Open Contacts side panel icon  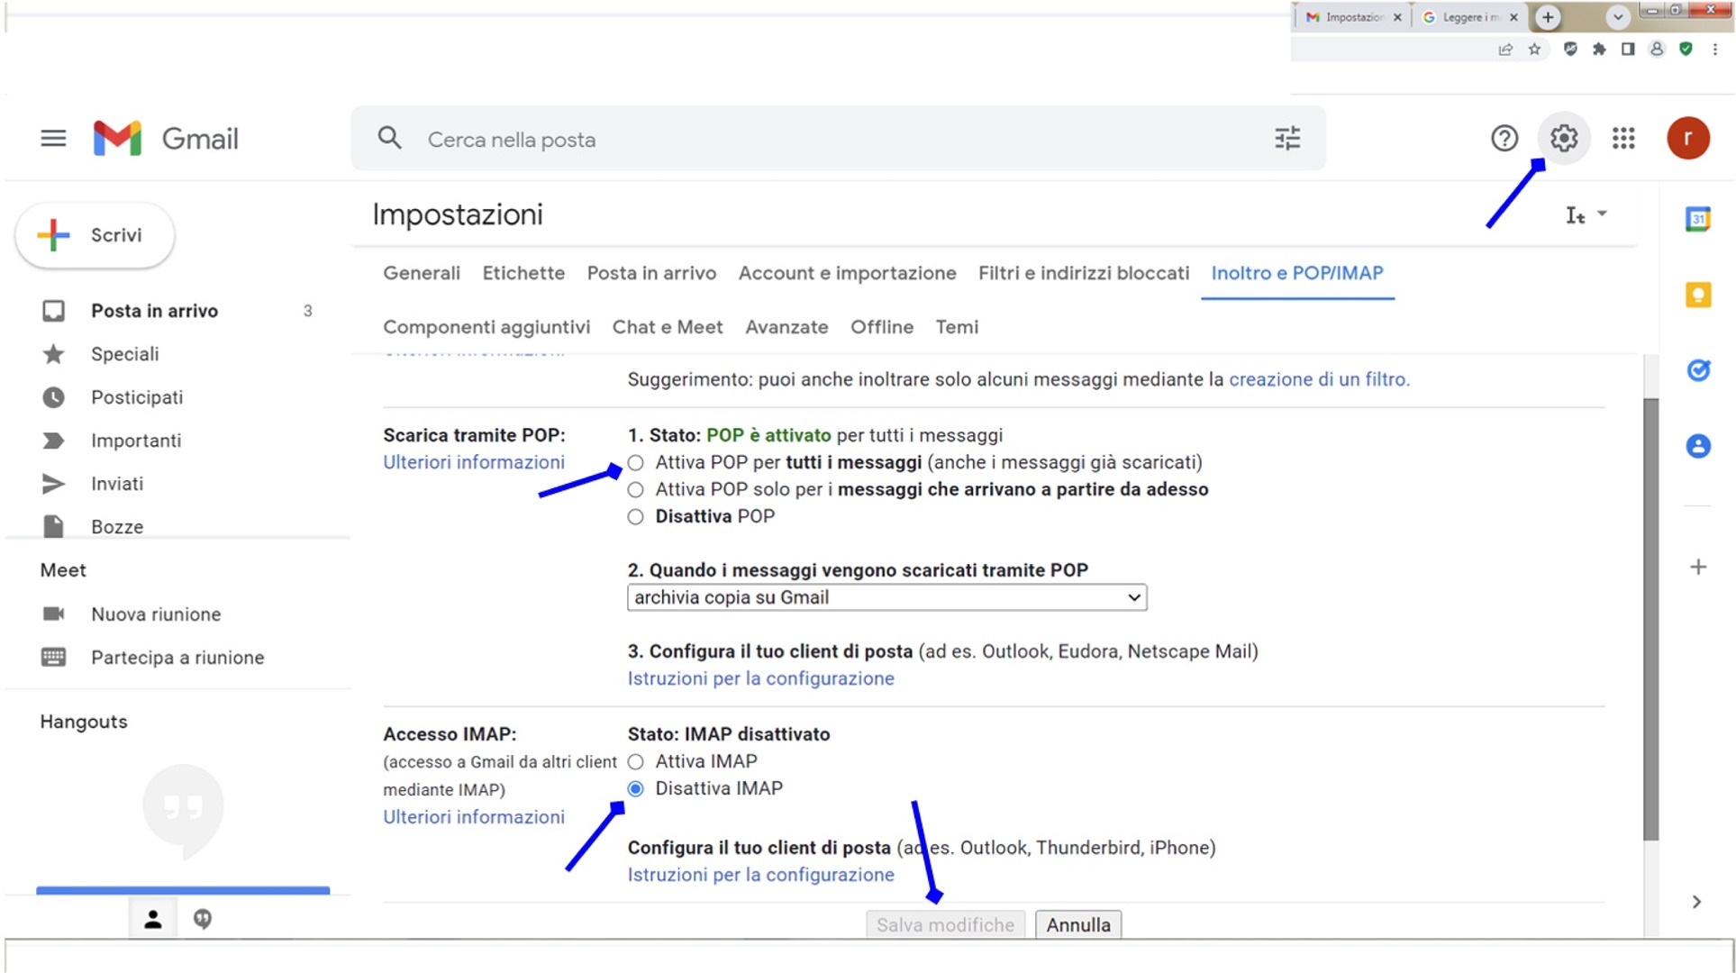[x=1697, y=446]
